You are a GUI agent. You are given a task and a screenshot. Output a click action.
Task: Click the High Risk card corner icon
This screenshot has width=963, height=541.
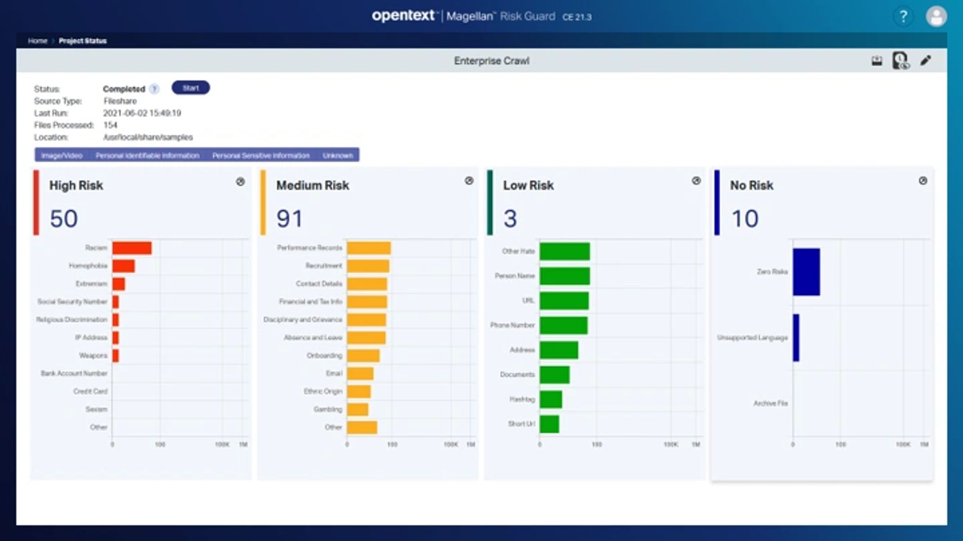pyautogui.click(x=240, y=182)
